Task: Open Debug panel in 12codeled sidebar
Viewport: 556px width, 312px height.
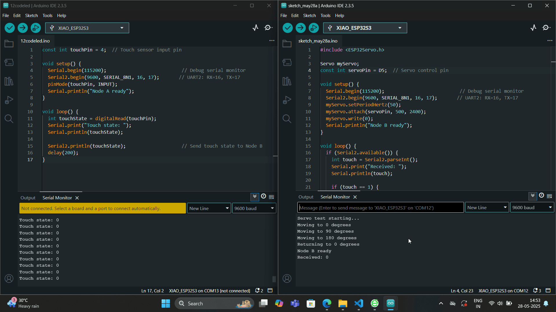Action: pos(9,100)
